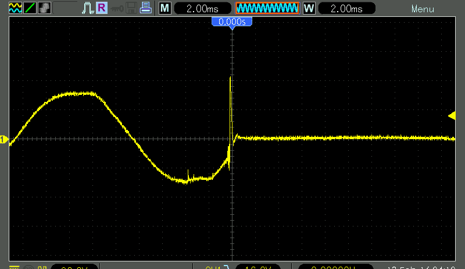Screen dimensions: 465x269
Task: Click the 0.000s trigger position marker
Action: pyautogui.click(x=232, y=22)
